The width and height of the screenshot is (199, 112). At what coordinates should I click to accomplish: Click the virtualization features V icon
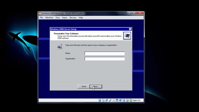pos(124,100)
